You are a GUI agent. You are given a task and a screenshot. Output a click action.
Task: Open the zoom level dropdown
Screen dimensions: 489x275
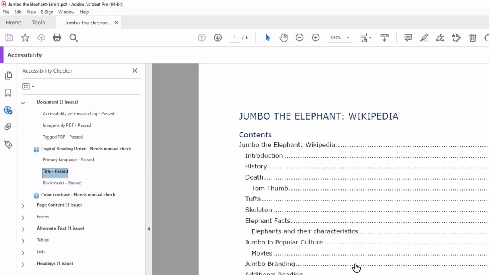[x=348, y=37]
